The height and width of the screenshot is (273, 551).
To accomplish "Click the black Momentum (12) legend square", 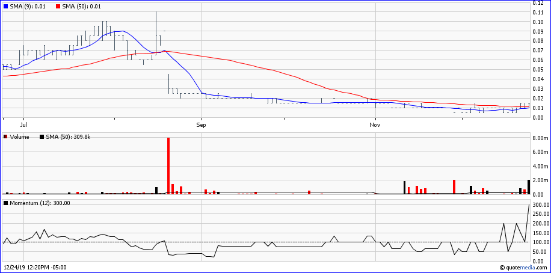I will click(x=6, y=203).
